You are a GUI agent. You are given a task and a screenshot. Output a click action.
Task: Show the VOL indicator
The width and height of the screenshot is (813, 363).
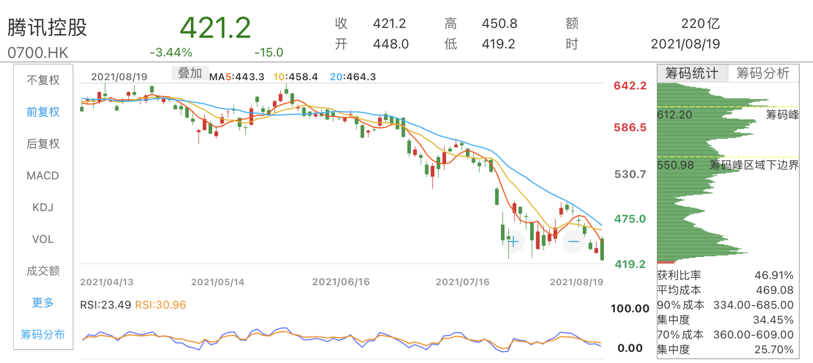click(x=43, y=239)
